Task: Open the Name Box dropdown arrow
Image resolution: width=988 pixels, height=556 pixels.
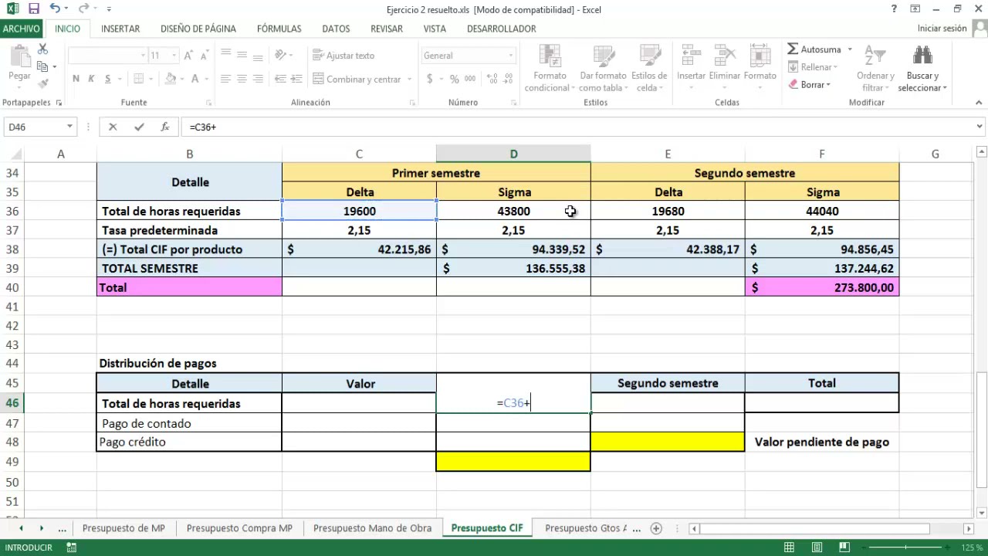Action: pos(69,127)
